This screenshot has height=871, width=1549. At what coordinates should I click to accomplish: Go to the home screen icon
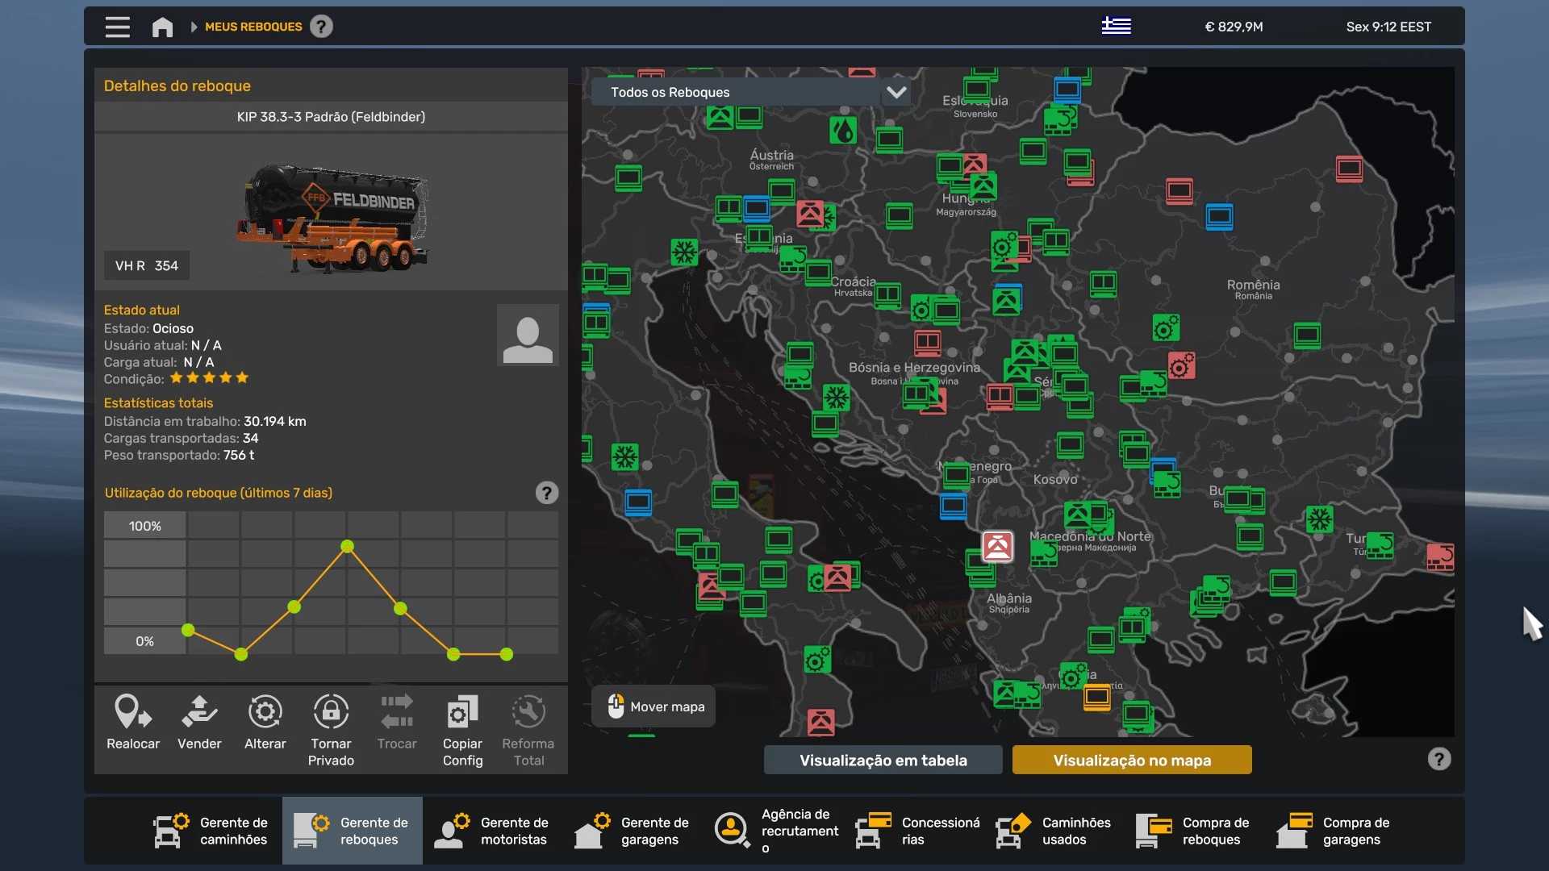tap(162, 27)
